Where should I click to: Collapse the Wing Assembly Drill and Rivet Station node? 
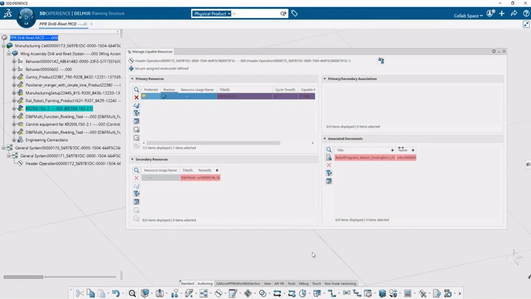coord(8,54)
